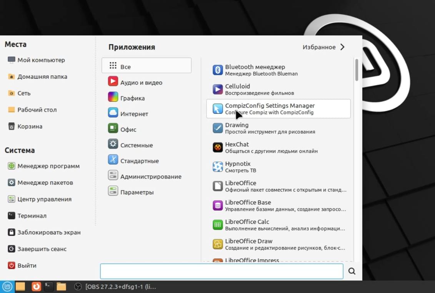435x293 pixels.
Task: Focus the menu search field
Action: (x=222, y=271)
